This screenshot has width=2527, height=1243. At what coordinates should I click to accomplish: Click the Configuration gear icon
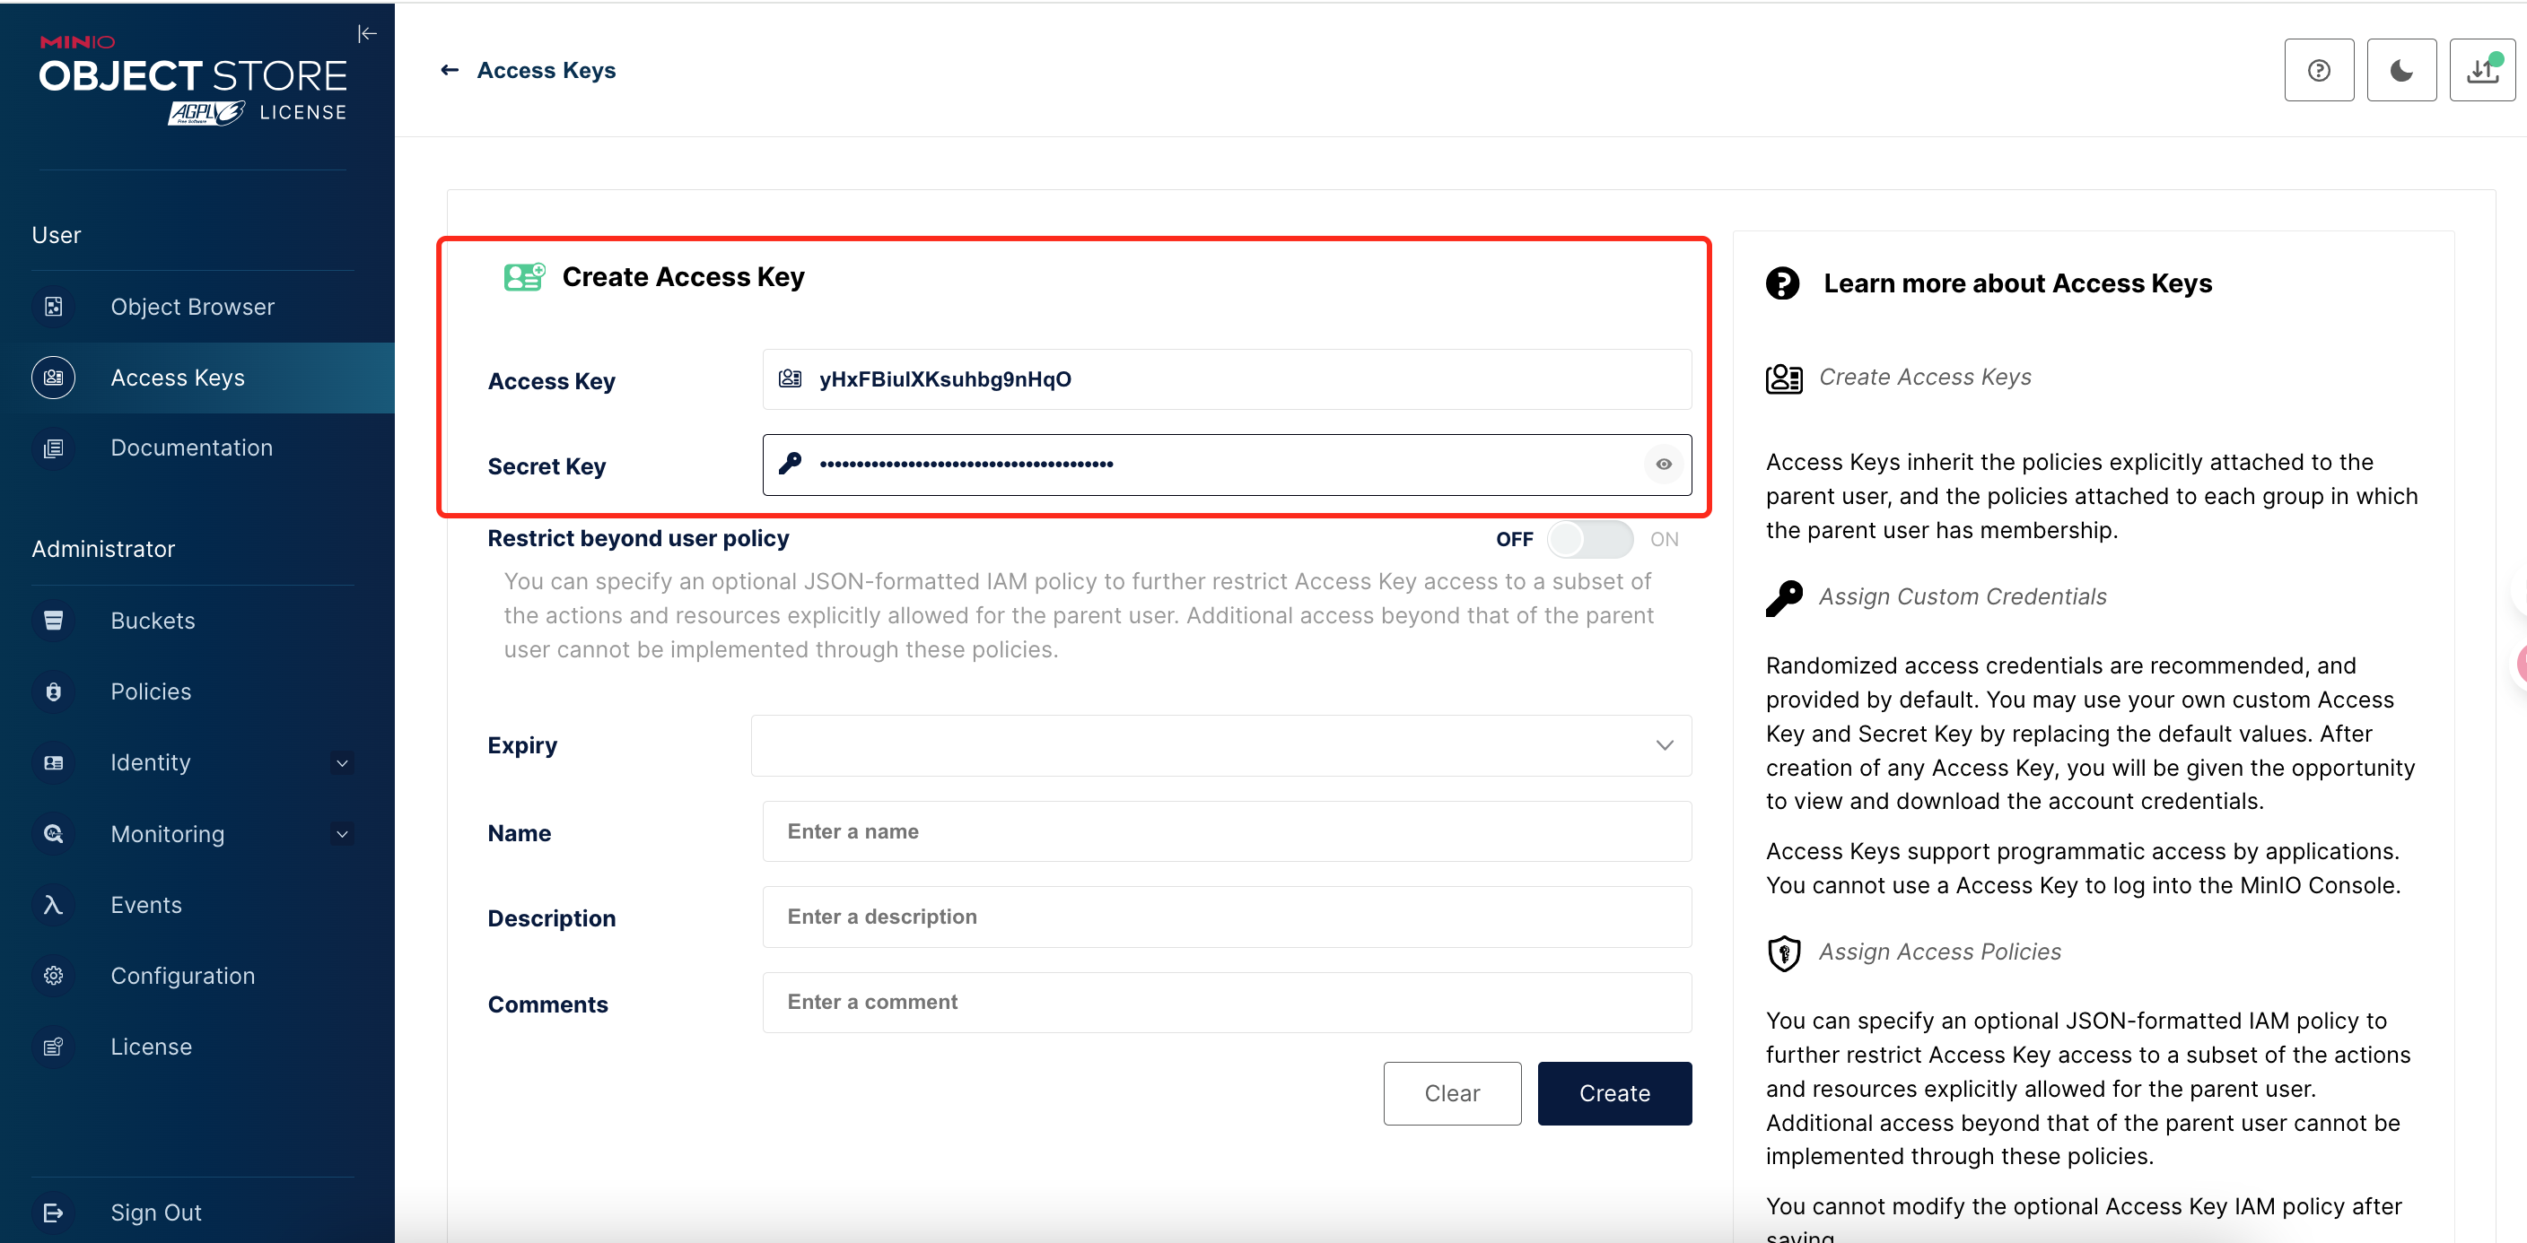pyautogui.click(x=53, y=976)
